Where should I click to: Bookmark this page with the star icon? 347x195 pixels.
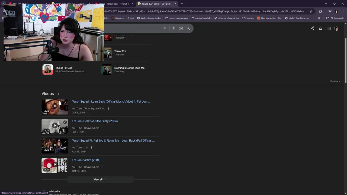click(311, 11)
